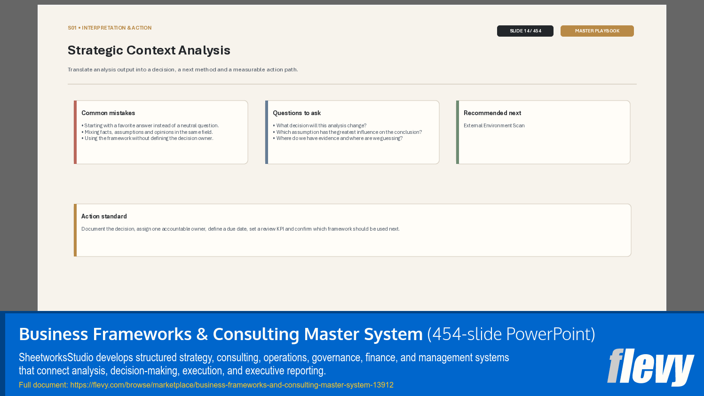Click 'Where do we have evidence' bullet

(x=338, y=138)
